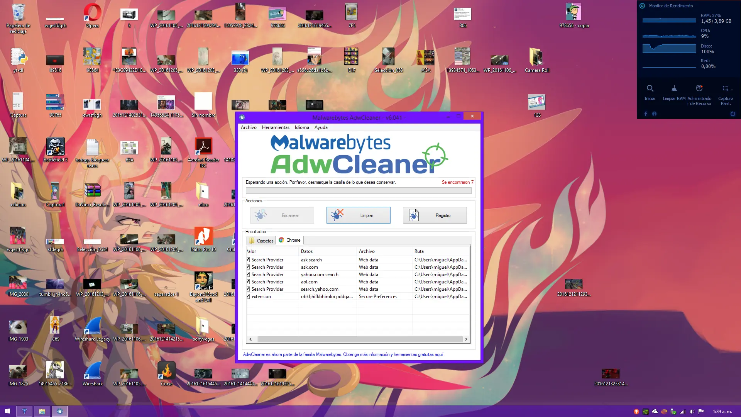Screen dimensions: 741x417
Task: Uncheck the ask.com Search Provider checkbox
Action: tap(249, 267)
